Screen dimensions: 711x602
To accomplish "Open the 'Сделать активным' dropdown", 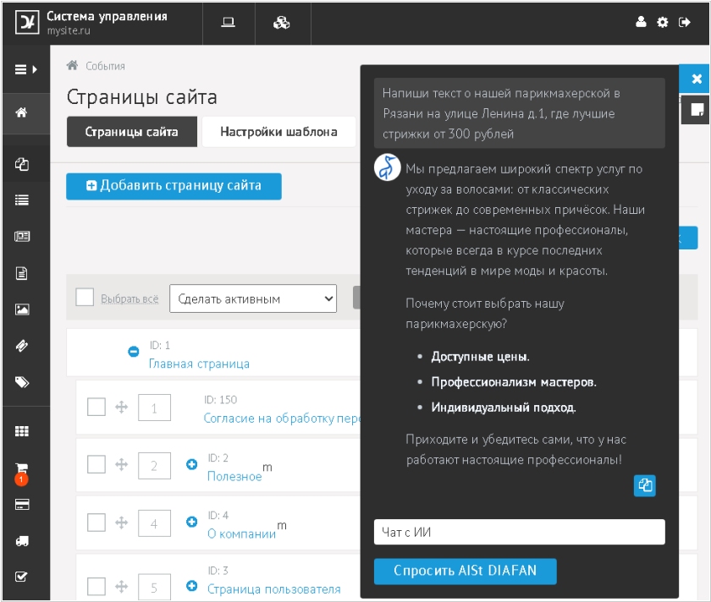I will (x=253, y=298).
